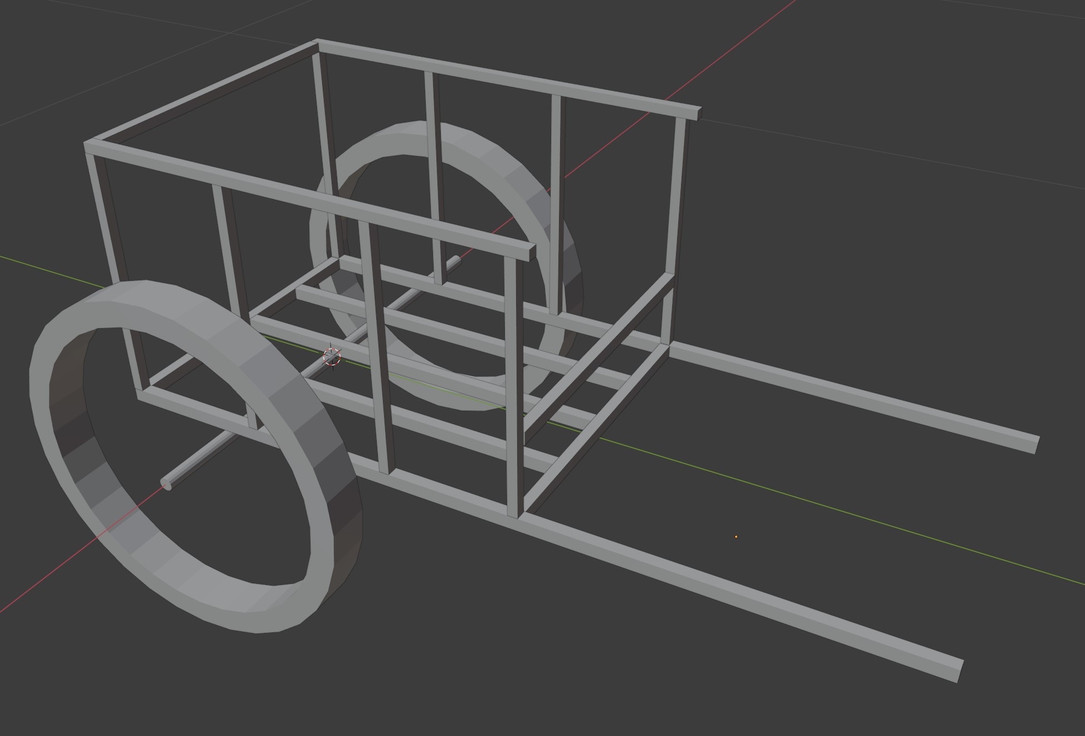
Task: Click the small orange origin dot
Action: tap(736, 537)
